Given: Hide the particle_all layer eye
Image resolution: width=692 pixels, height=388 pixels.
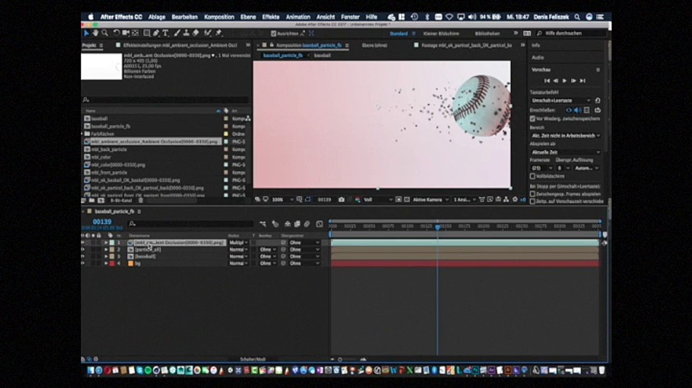Looking at the screenshot, I should (83, 250).
